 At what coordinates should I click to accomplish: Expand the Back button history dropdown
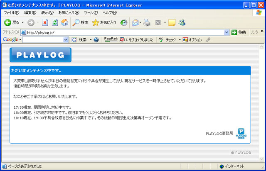click(x=22, y=22)
